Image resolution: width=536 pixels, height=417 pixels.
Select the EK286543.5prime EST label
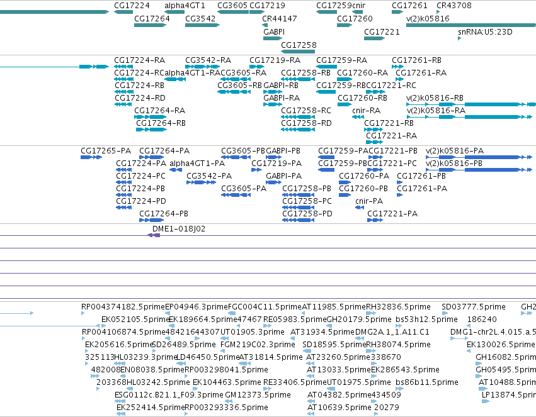[405, 370]
